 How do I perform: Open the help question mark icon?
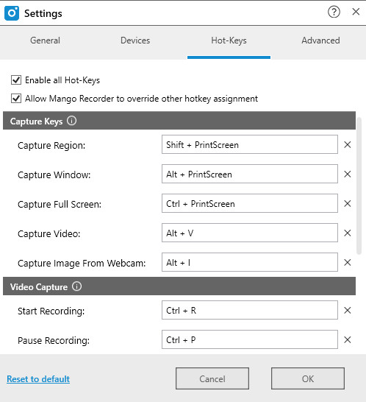tap(334, 12)
